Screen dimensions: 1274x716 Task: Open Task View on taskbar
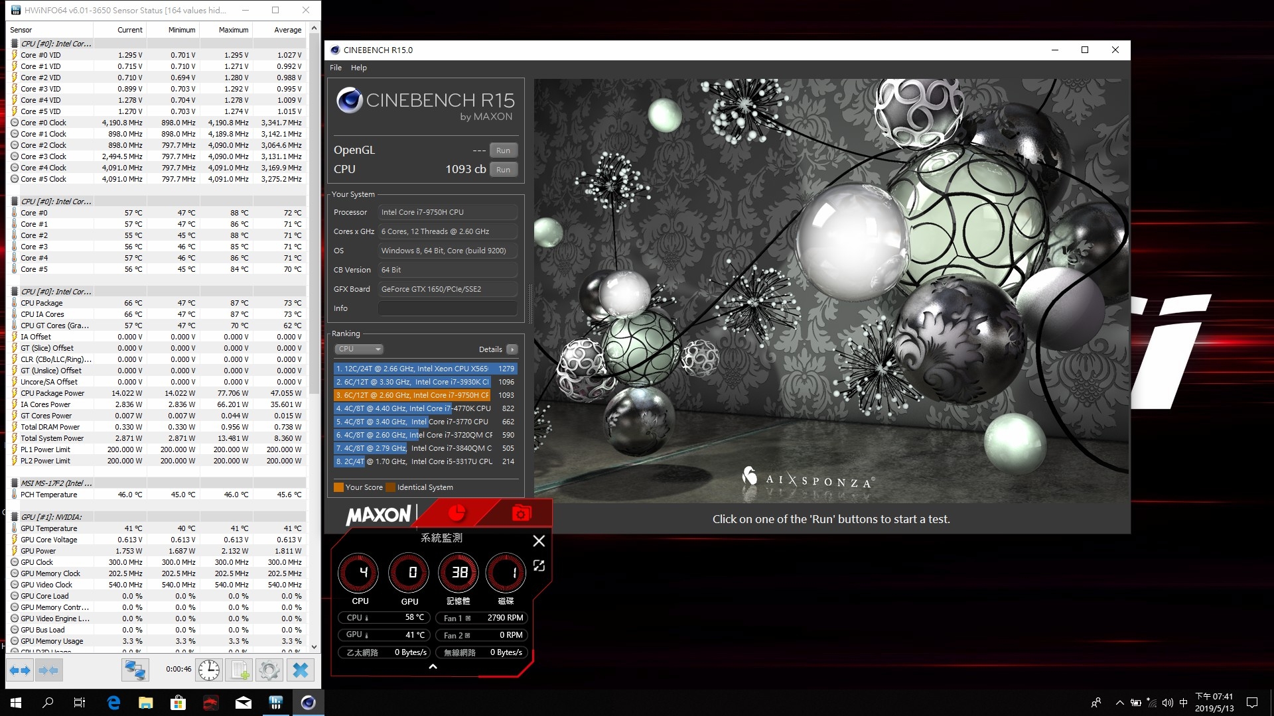pos(80,703)
